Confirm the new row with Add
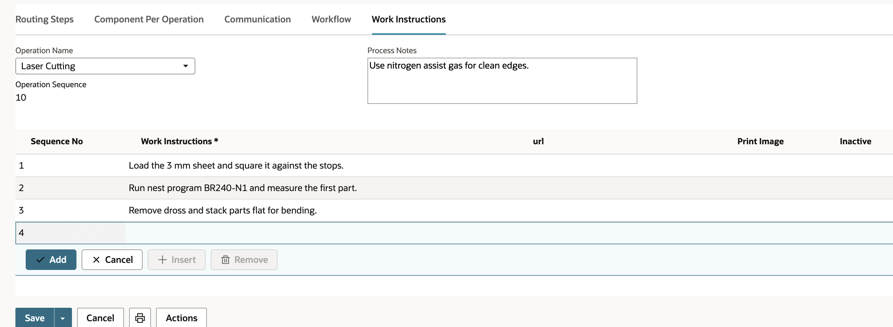This screenshot has height=327, width=893. pos(51,260)
